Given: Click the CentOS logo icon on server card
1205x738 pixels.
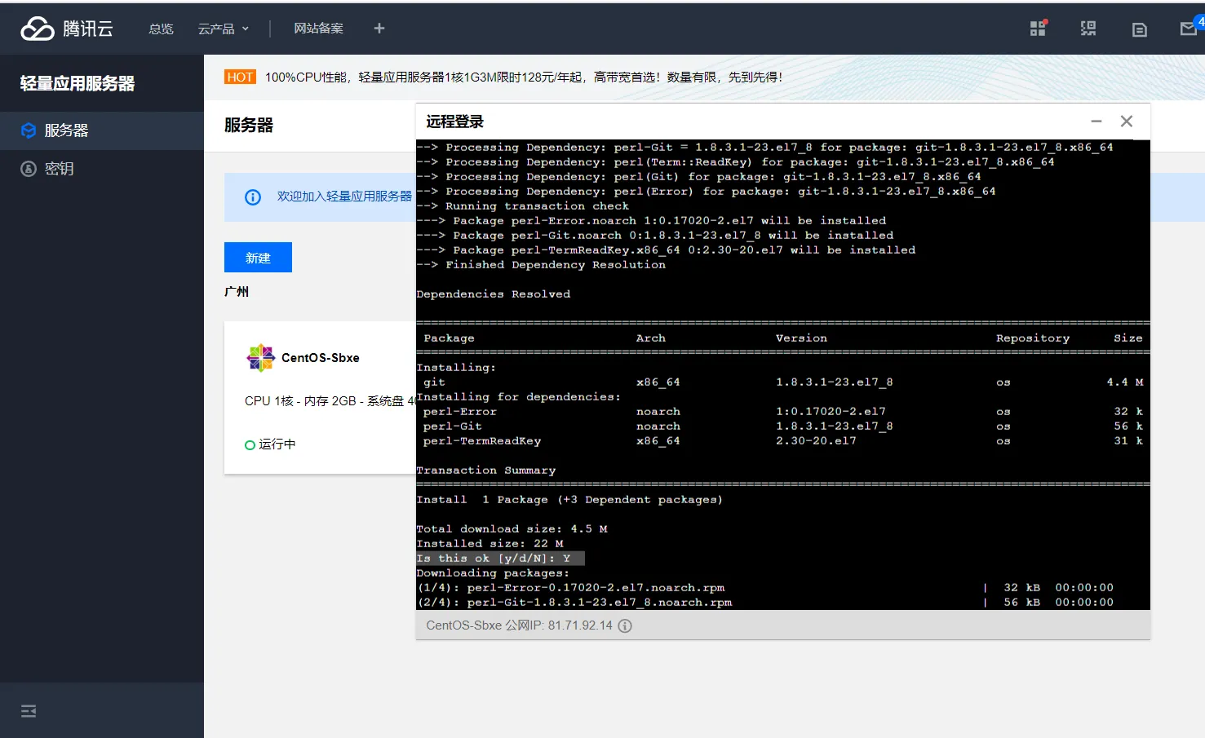Looking at the screenshot, I should pyautogui.click(x=260, y=358).
